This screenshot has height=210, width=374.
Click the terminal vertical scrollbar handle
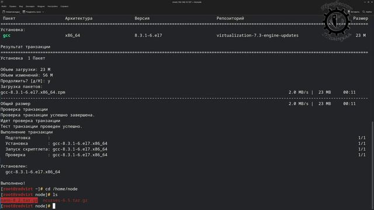[x=373, y=166]
